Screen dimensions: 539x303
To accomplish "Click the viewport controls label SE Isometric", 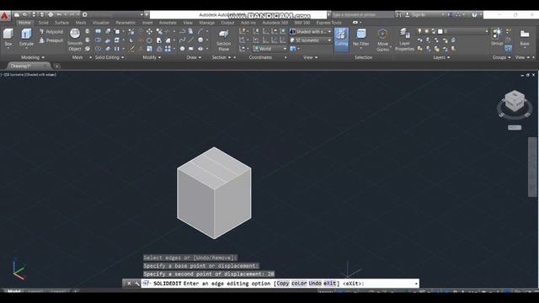I will (x=13, y=75).
